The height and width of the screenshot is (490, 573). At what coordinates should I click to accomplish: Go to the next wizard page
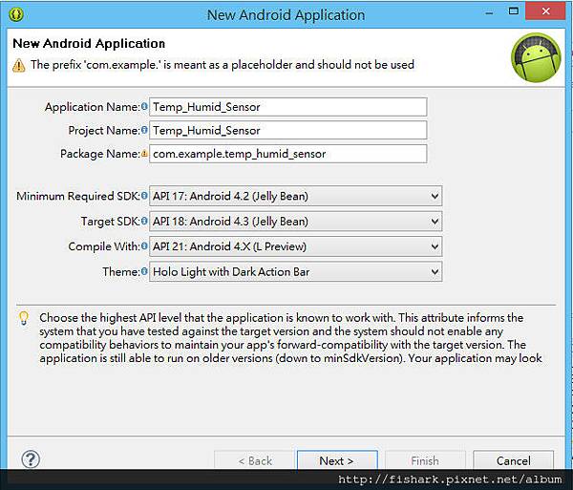click(337, 460)
